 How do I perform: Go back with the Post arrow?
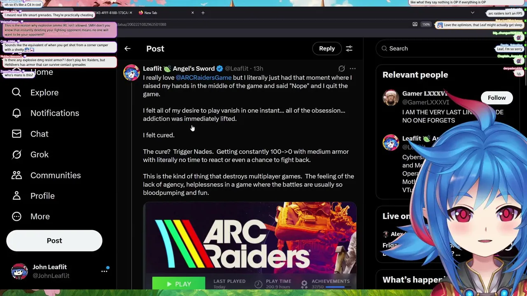[128, 49]
